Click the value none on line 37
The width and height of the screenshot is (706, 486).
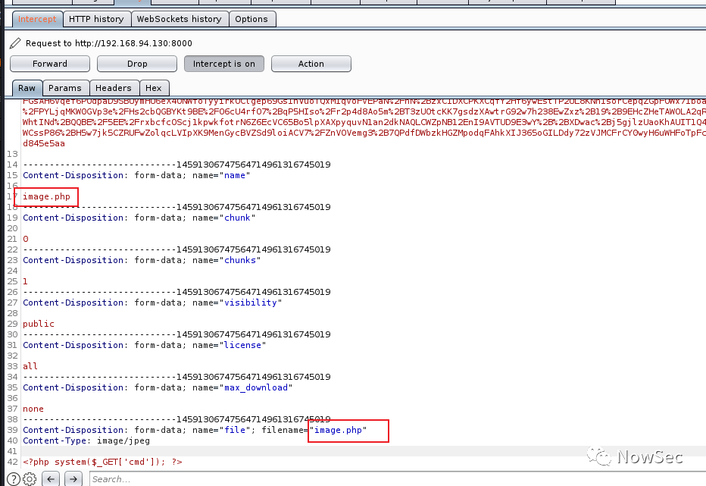(33, 409)
